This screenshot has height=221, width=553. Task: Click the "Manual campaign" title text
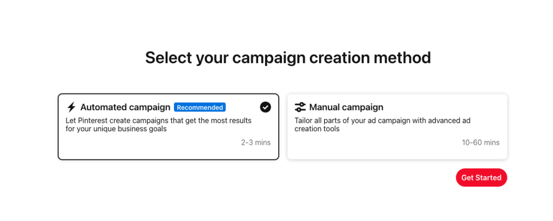[346, 107]
